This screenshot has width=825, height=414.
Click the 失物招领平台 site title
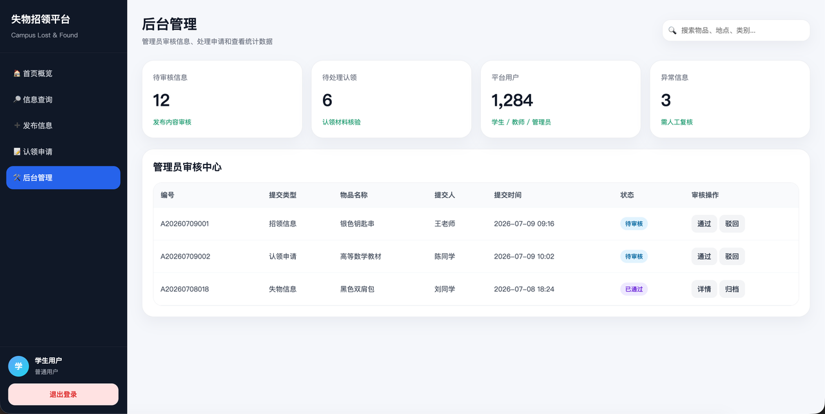pos(41,19)
